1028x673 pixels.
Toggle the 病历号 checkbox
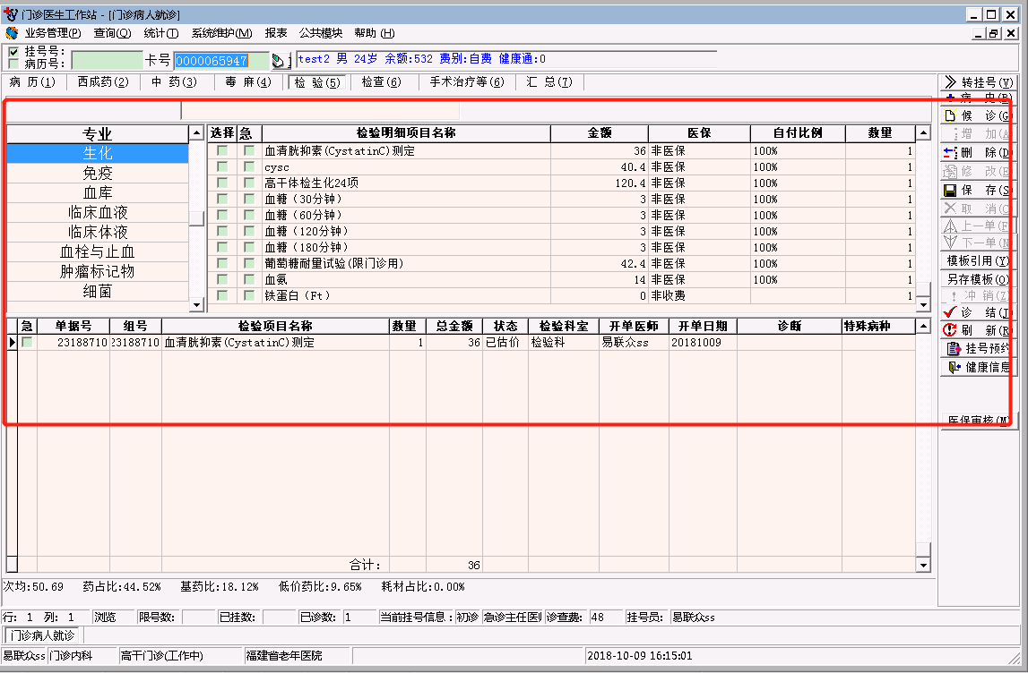pos(13,64)
